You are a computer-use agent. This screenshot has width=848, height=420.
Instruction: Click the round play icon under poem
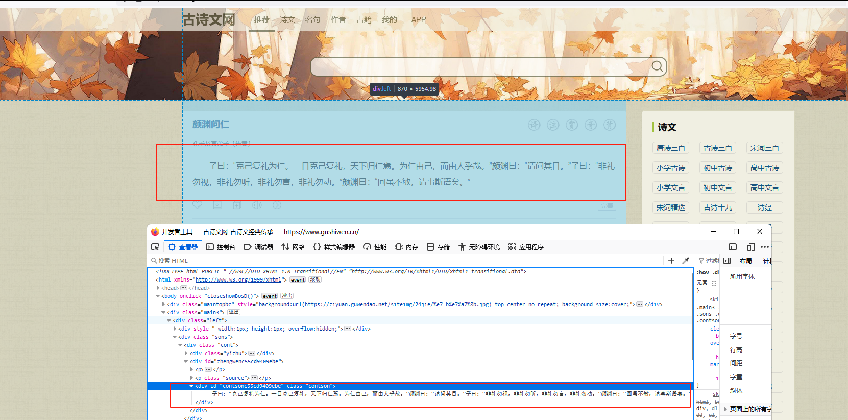click(277, 205)
